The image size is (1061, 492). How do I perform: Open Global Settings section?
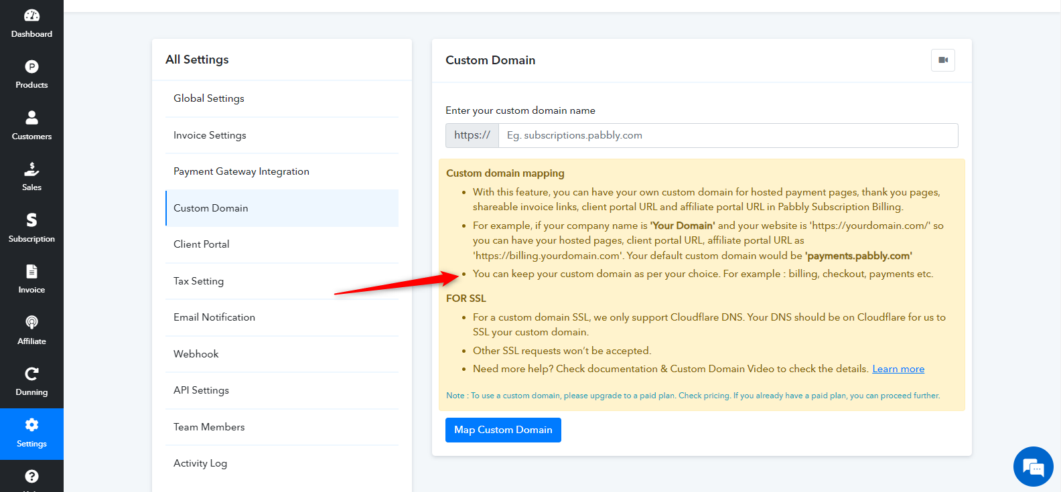point(282,98)
